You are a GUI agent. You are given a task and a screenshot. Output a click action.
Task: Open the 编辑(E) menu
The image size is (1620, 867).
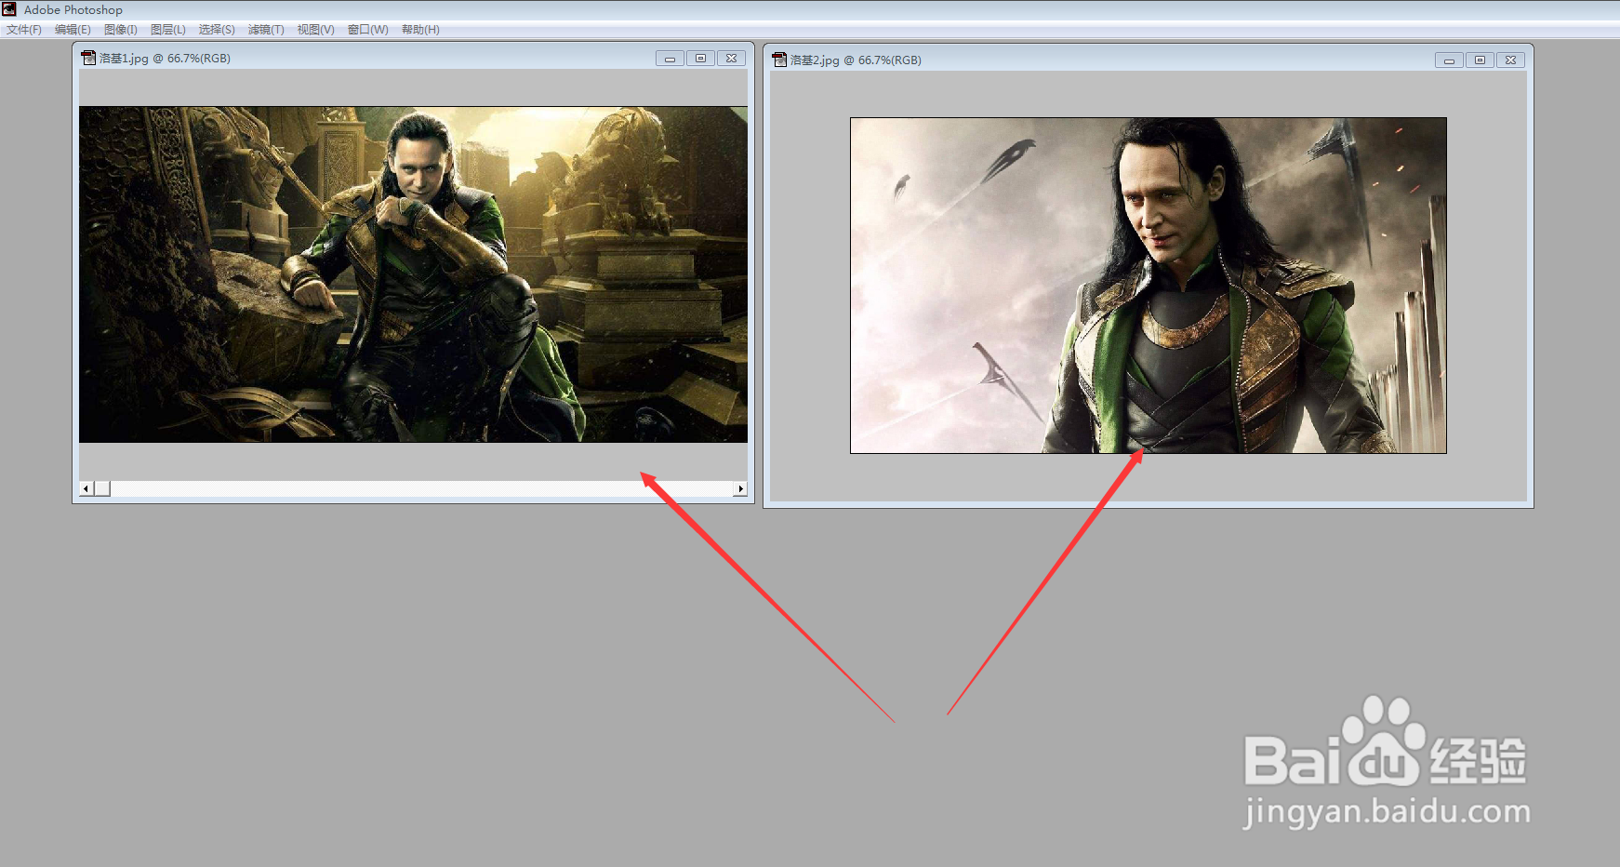[73, 30]
